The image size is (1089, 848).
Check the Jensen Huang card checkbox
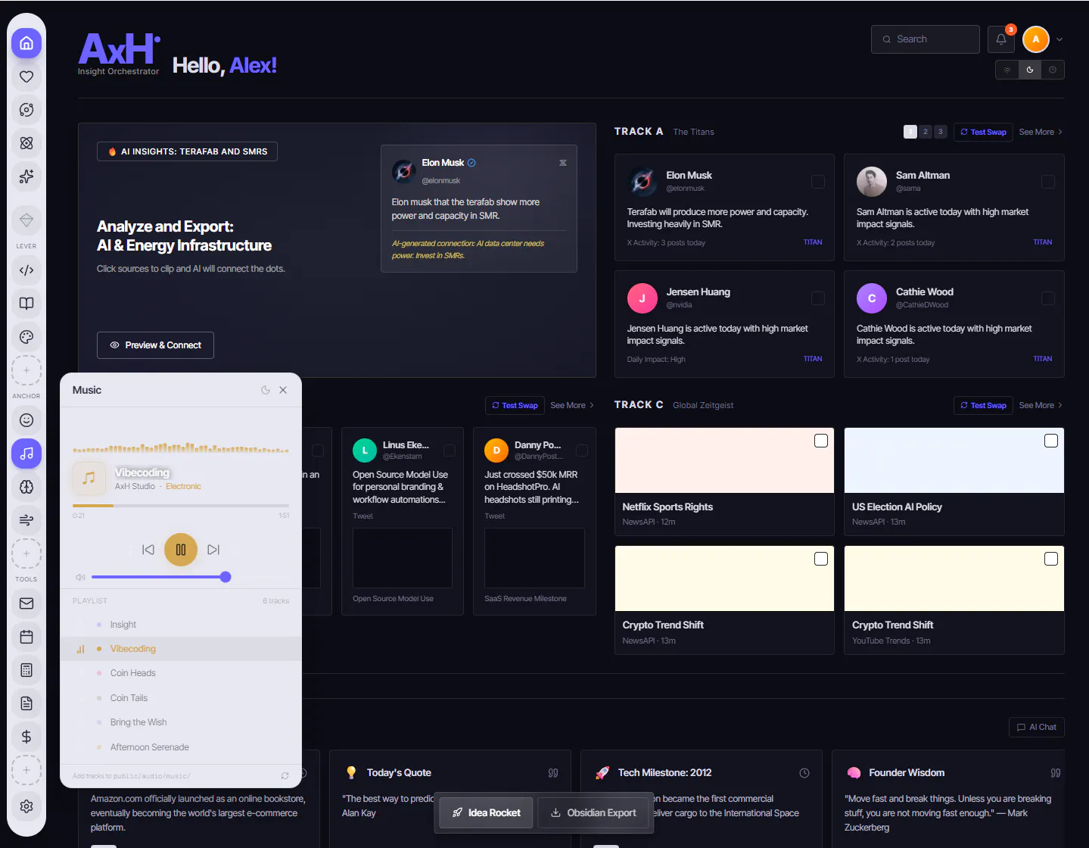coord(818,298)
